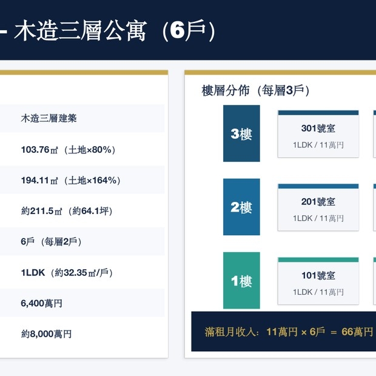Image resolution: width=376 pixels, height=376 pixels.
Task: Click the 1樓 green floor block
Action: 241,280
